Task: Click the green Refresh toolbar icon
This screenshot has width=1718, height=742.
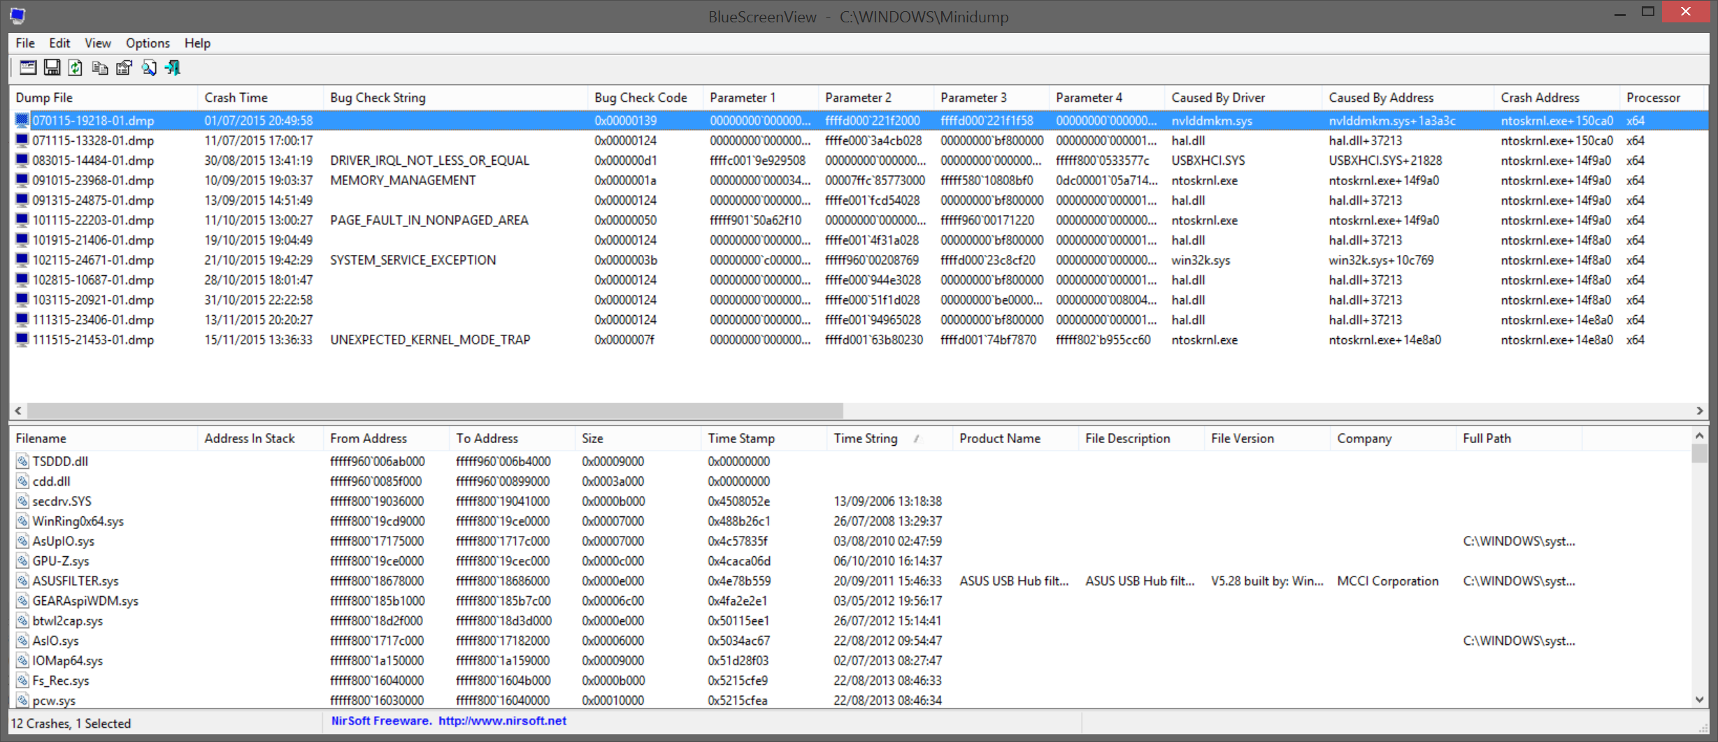Action: pos(76,68)
